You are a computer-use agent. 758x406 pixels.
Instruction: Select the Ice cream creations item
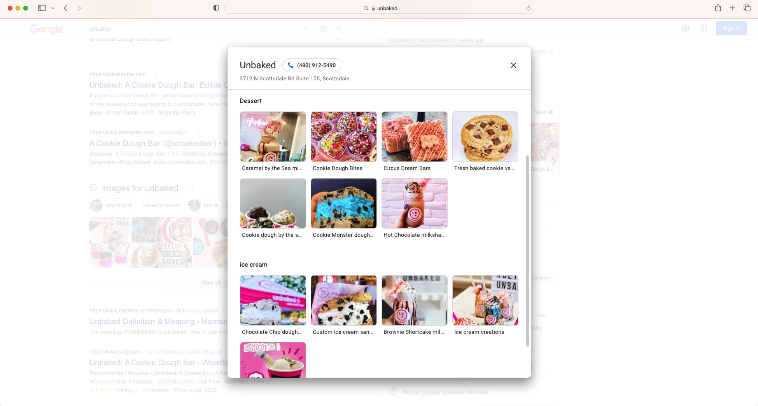pyautogui.click(x=485, y=300)
